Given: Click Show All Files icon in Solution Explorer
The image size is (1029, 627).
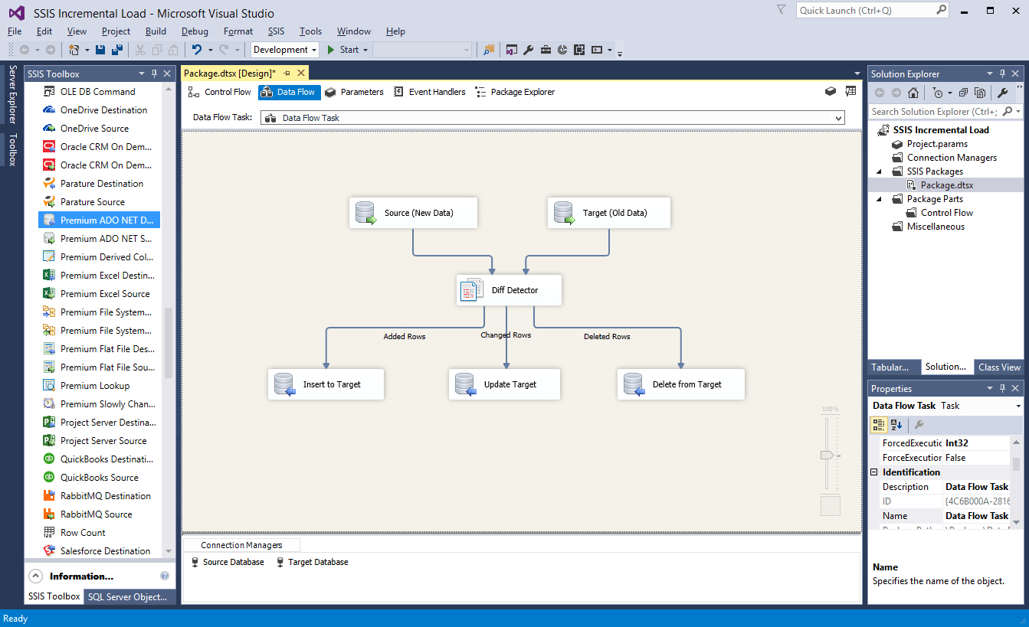Looking at the screenshot, I should click(980, 93).
